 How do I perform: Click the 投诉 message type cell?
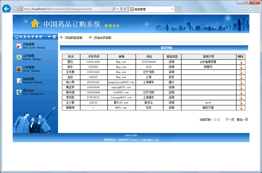point(172,77)
